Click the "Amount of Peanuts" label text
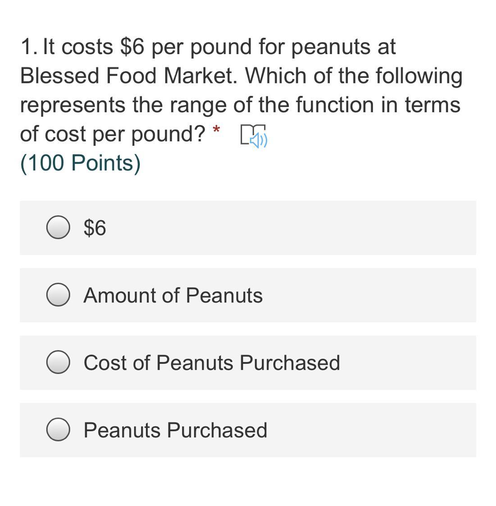Viewport: 496px width, 506px height. tap(173, 295)
